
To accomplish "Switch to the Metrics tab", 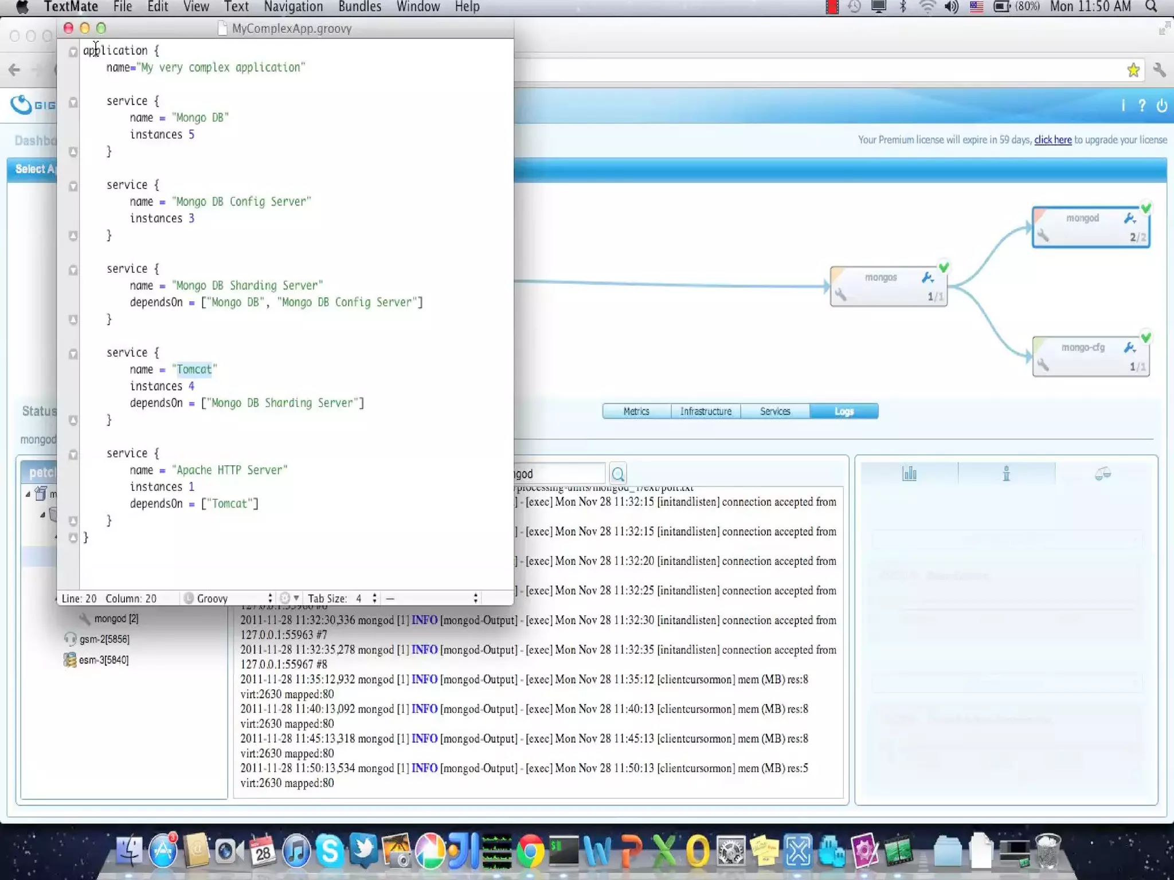I will pos(636,411).
